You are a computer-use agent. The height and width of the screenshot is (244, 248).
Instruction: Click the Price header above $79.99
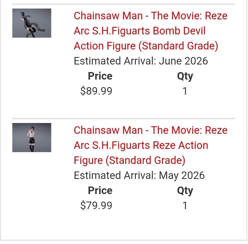100,191
